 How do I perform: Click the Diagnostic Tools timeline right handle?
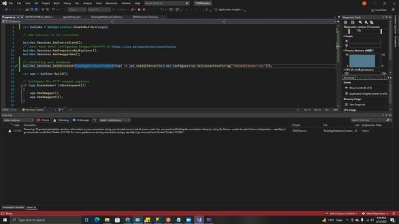tap(381, 31)
